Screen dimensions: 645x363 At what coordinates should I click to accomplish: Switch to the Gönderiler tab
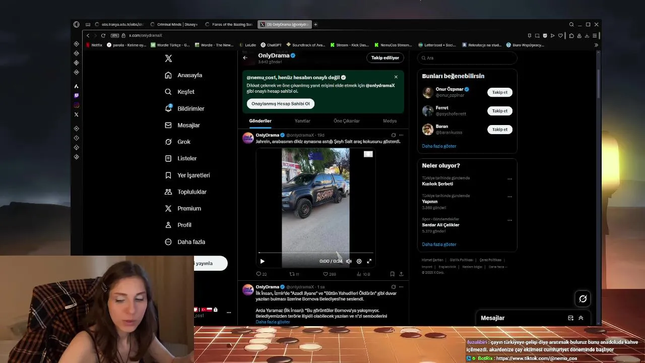260,121
